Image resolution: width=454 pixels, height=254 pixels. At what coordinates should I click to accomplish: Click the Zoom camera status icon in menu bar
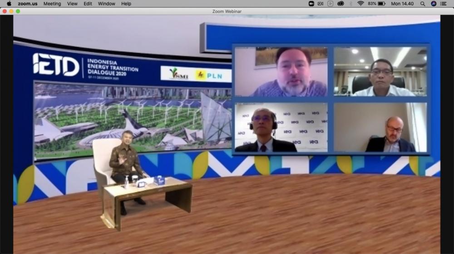point(311,4)
